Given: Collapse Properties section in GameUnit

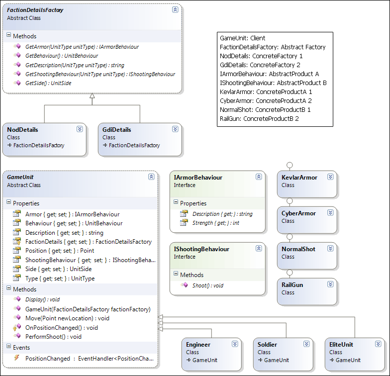Looking at the screenshot, I should tap(9, 202).
